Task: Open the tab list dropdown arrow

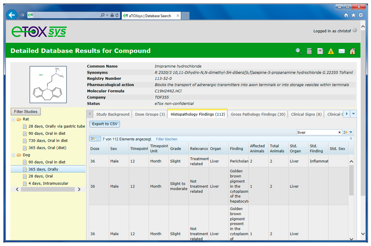Action: [x=354, y=114]
